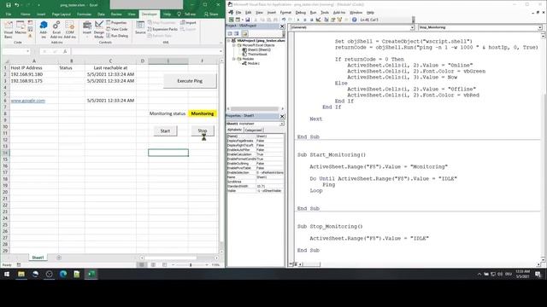This screenshot has height=307, width=547.
Task: Save the Excel workbook from quick access toolbar
Action: tap(8, 5)
